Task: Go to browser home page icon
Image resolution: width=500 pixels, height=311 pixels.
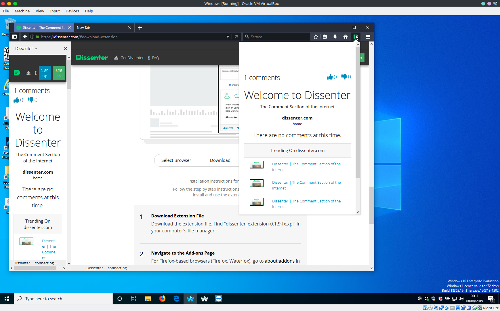Action: click(346, 37)
